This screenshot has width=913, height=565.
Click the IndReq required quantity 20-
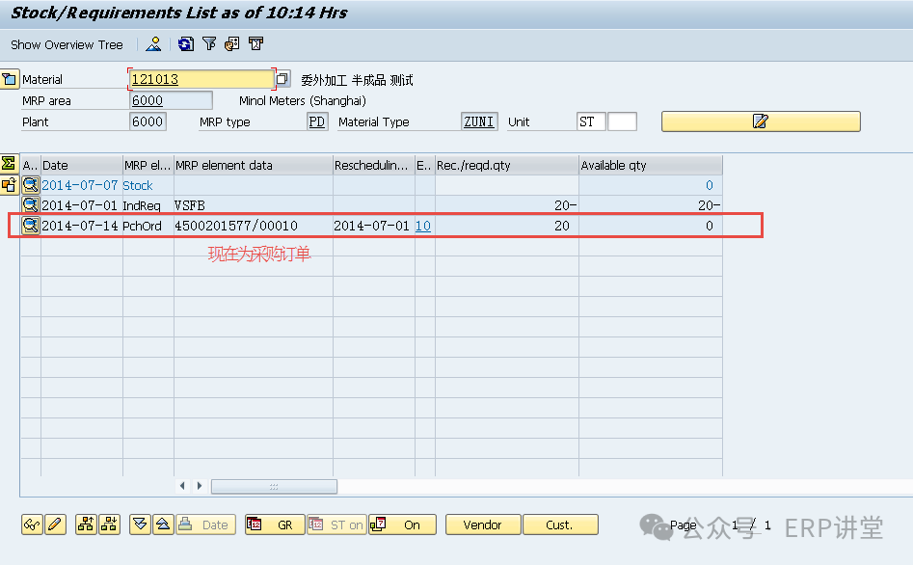point(565,205)
